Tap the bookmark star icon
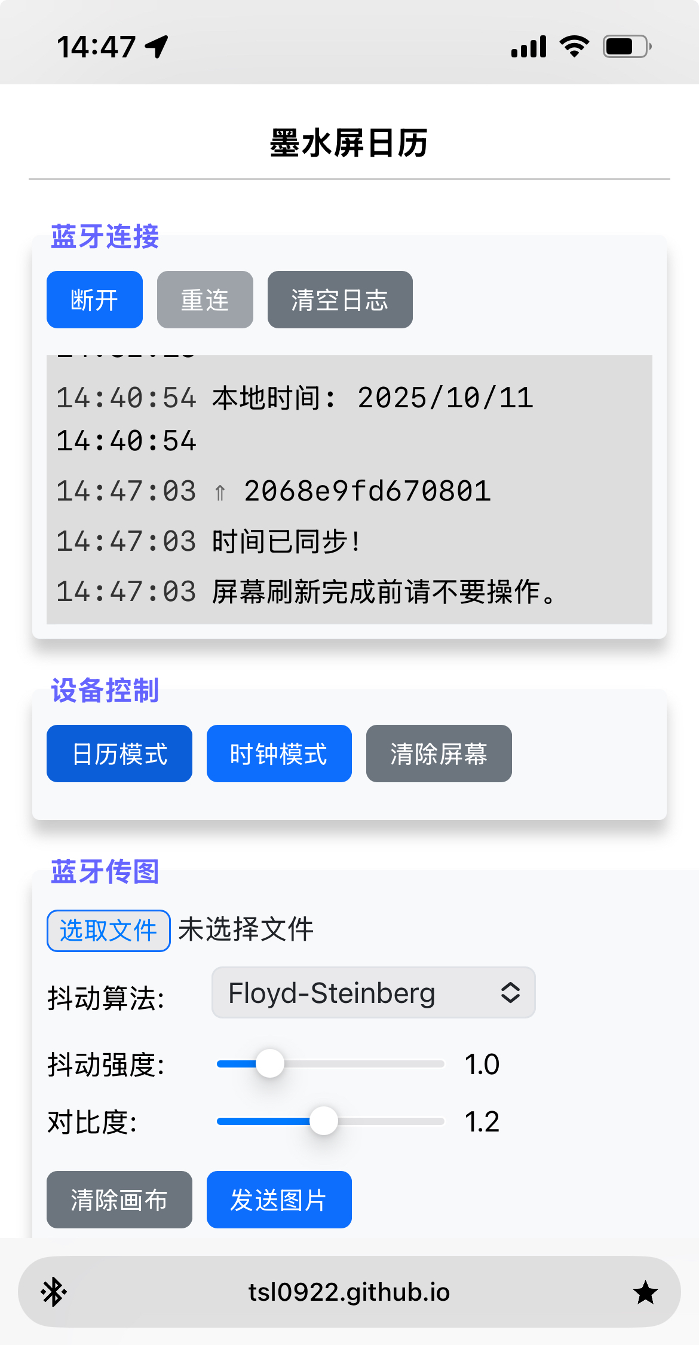The height and width of the screenshot is (1345, 699). pyautogui.click(x=645, y=1292)
